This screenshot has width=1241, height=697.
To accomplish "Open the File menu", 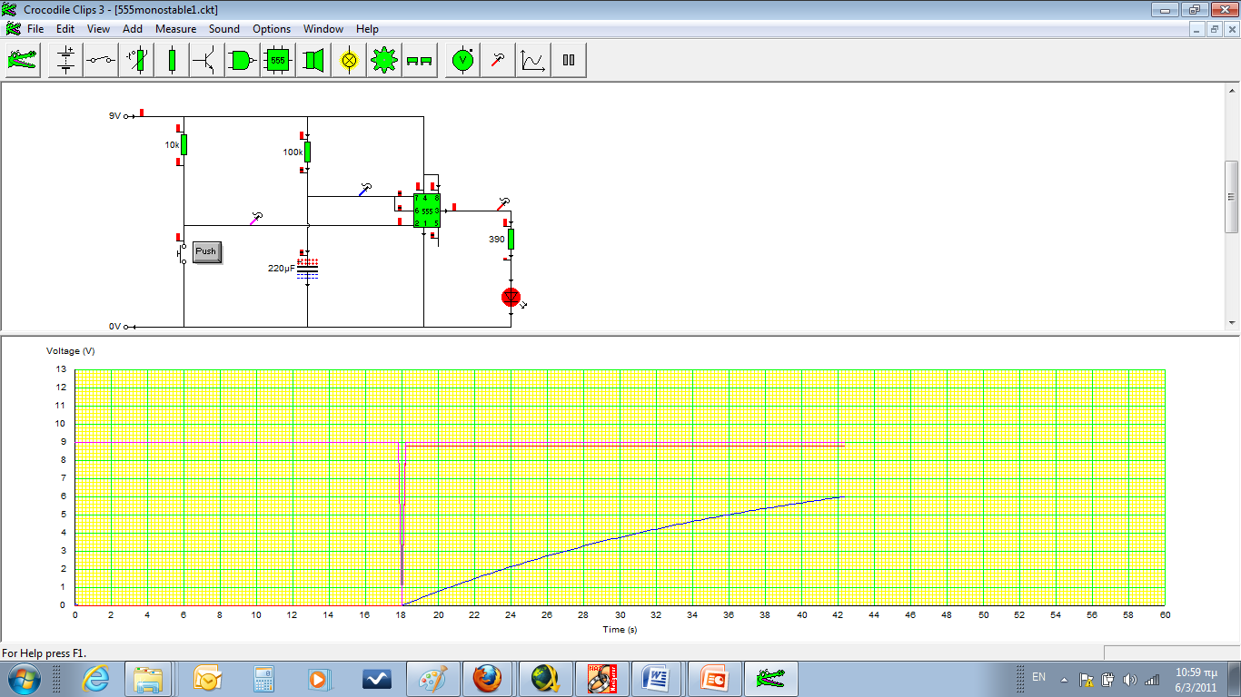I will (x=35, y=29).
